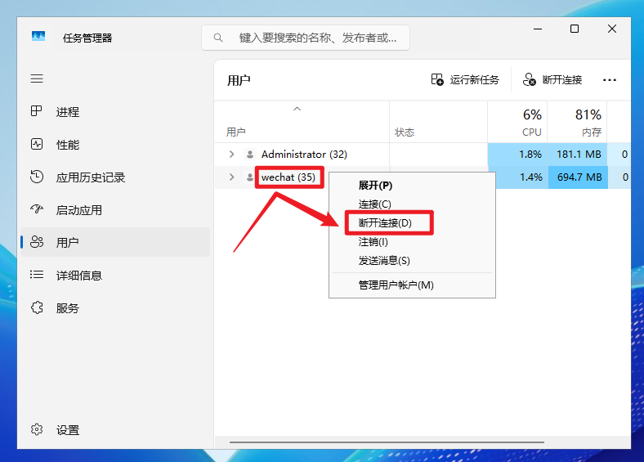
Task: Expand the Administrator (32) user row
Action: tap(232, 155)
